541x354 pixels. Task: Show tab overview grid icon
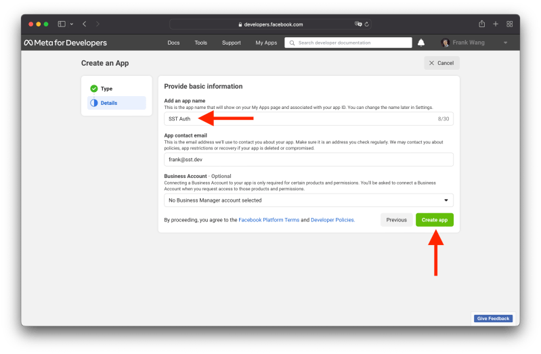[510, 24]
